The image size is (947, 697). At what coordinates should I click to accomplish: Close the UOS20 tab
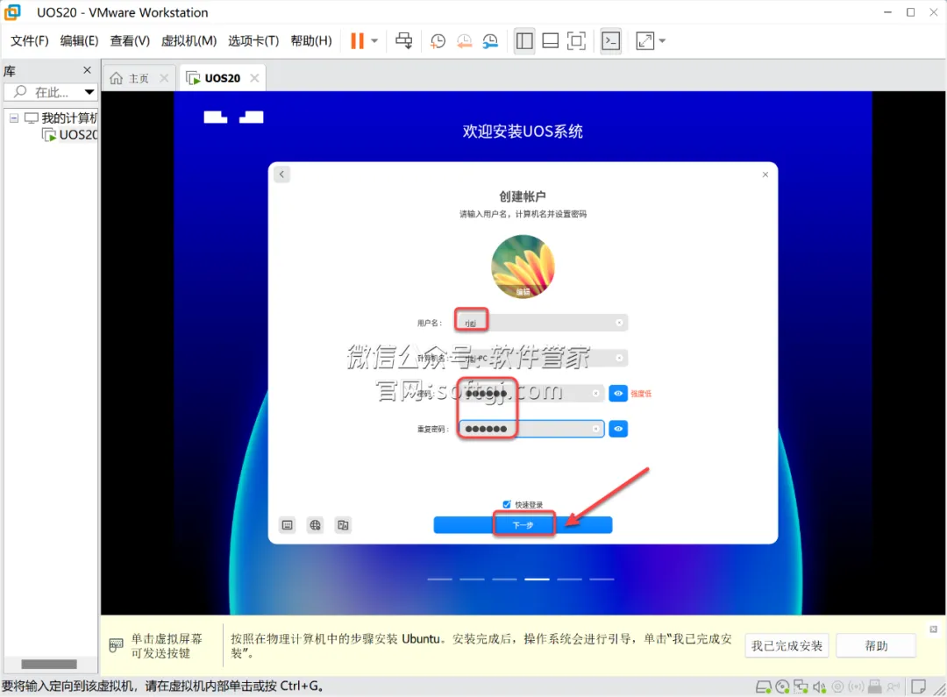tap(254, 78)
